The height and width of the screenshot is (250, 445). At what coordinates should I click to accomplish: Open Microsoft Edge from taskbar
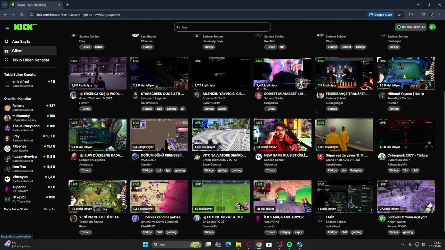[x=228, y=244]
